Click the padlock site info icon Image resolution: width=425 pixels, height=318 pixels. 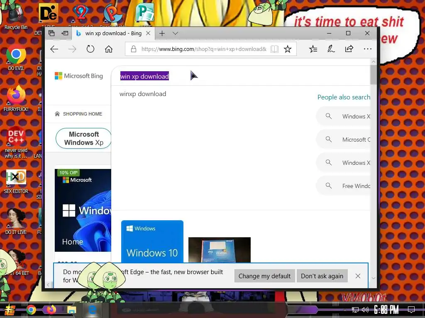133,49
